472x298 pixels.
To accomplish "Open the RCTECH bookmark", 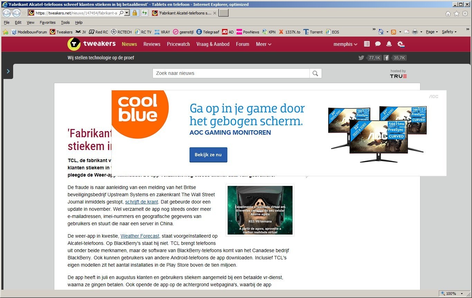I will tap(121, 32).
